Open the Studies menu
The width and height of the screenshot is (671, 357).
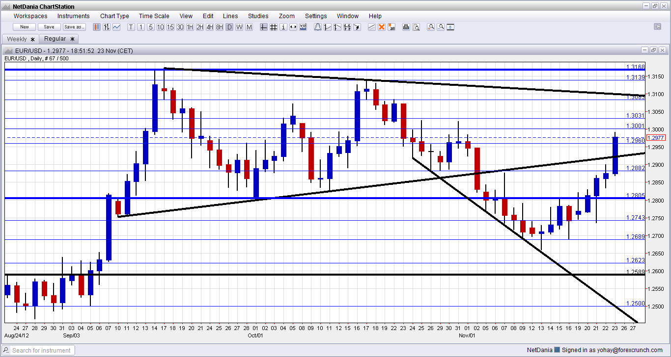point(258,16)
